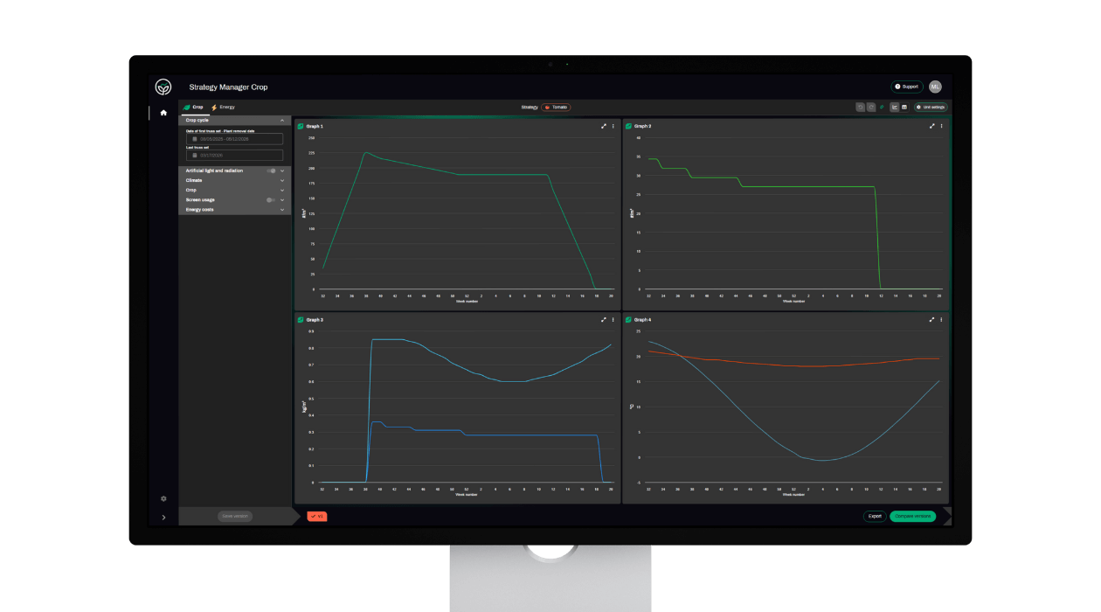The height and width of the screenshot is (612, 1101).
Task: Switch to the Energy tab
Action: click(x=223, y=107)
